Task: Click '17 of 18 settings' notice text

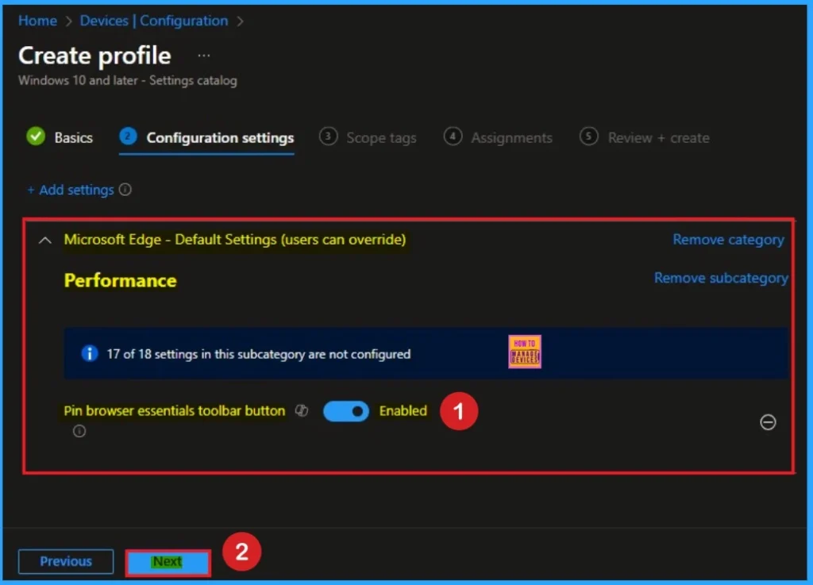Action: coord(258,355)
